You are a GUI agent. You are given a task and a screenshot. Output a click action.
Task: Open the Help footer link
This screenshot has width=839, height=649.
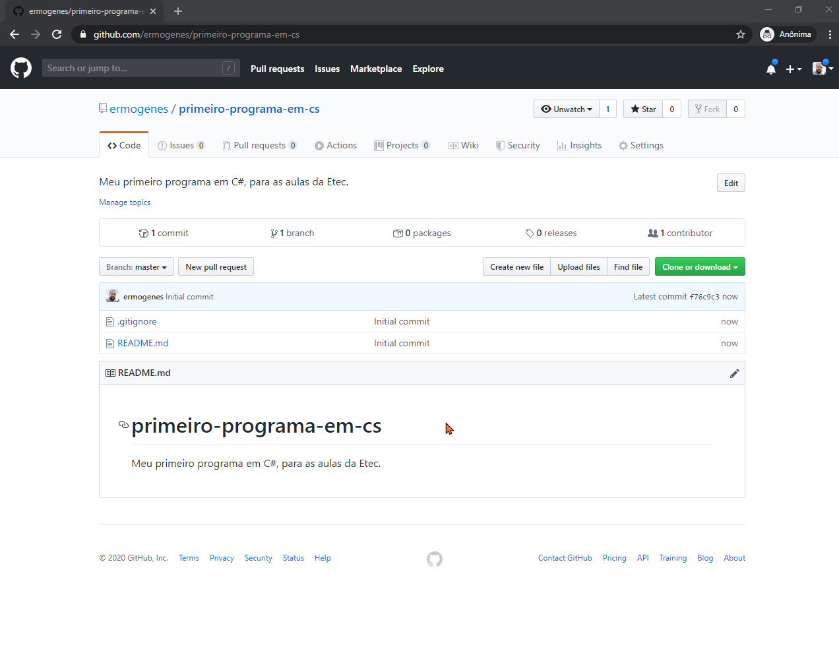click(323, 558)
